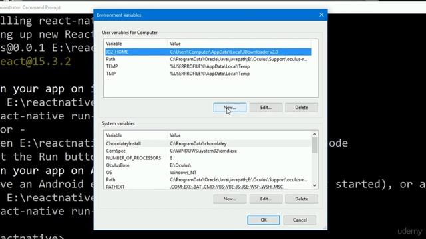The height and width of the screenshot is (239, 426).
Task: Click the E:\Oculus\ value cell
Action: click(x=180, y=165)
